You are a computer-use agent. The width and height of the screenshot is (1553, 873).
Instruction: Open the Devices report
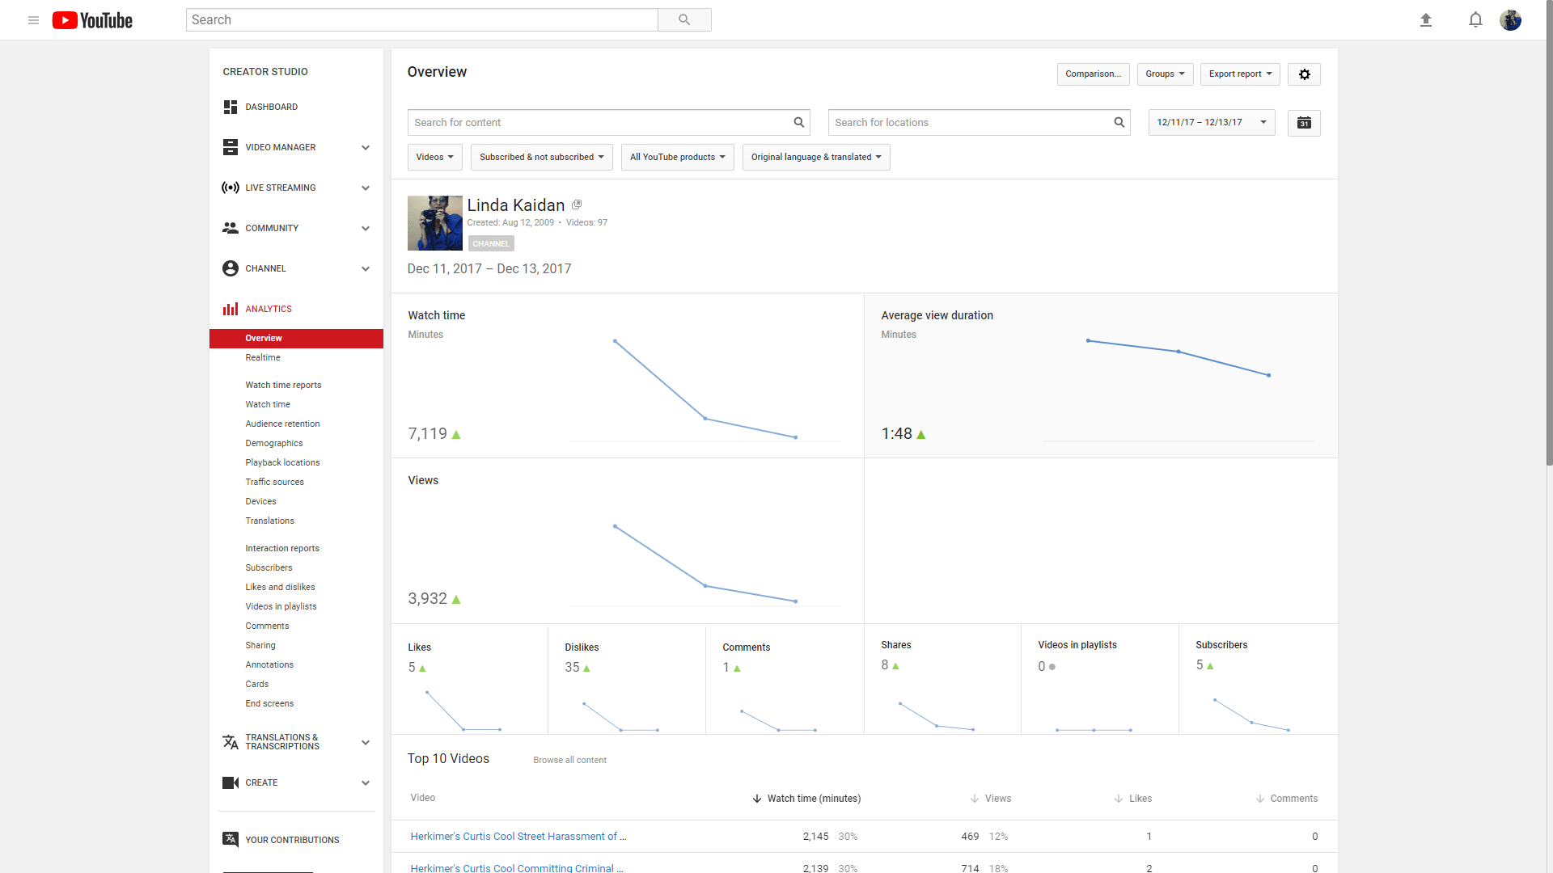[x=260, y=502]
